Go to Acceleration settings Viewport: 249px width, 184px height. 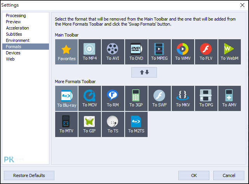point(26,28)
